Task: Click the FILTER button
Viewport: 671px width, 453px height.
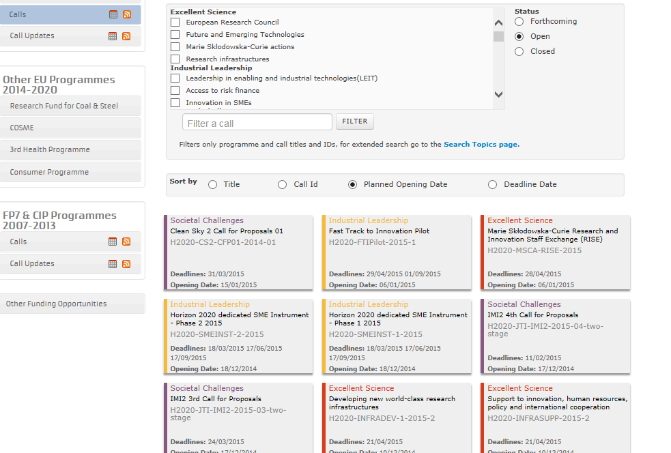Action: point(355,121)
